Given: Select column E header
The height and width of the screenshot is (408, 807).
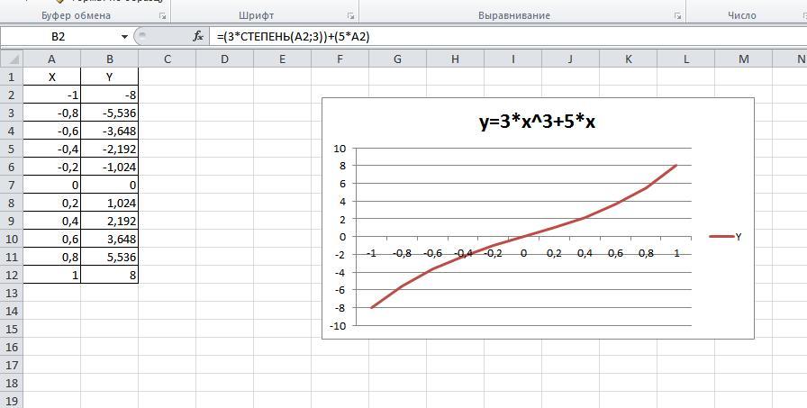Looking at the screenshot, I should (282, 59).
